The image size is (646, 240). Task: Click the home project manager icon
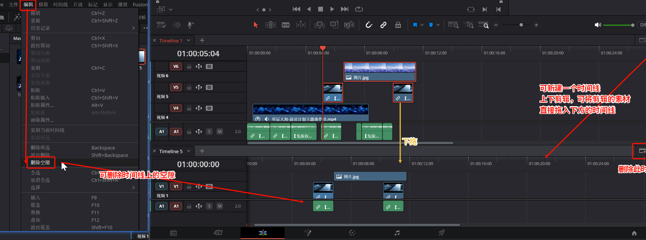click(x=634, y=233)
